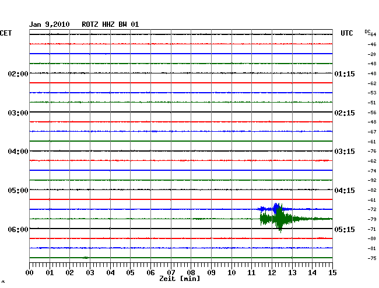Click the "04:15" UTC time label
The height and width of the screenshot is (288, 379).
coord(345,191)
